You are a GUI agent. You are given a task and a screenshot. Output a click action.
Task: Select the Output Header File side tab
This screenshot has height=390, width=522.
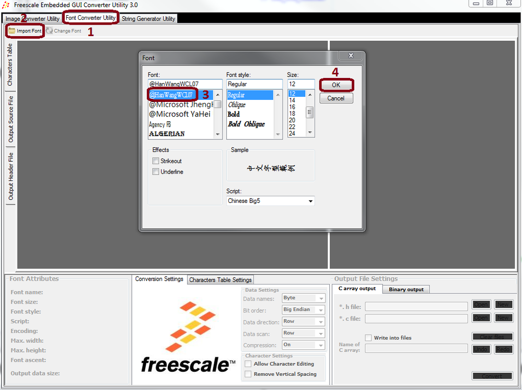point(10,177)
